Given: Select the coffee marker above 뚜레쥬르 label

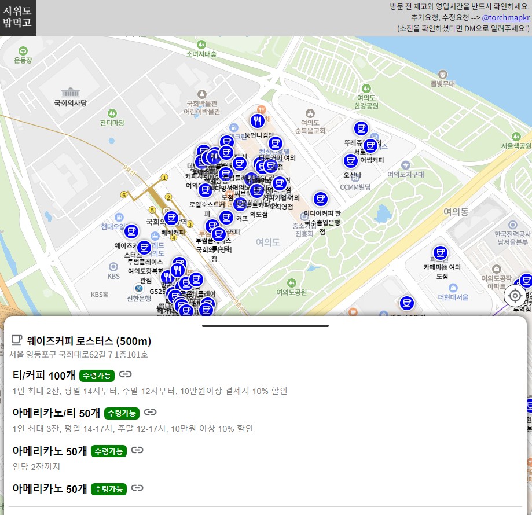Looking at the screenshot, I should click(x=361, y=128).
